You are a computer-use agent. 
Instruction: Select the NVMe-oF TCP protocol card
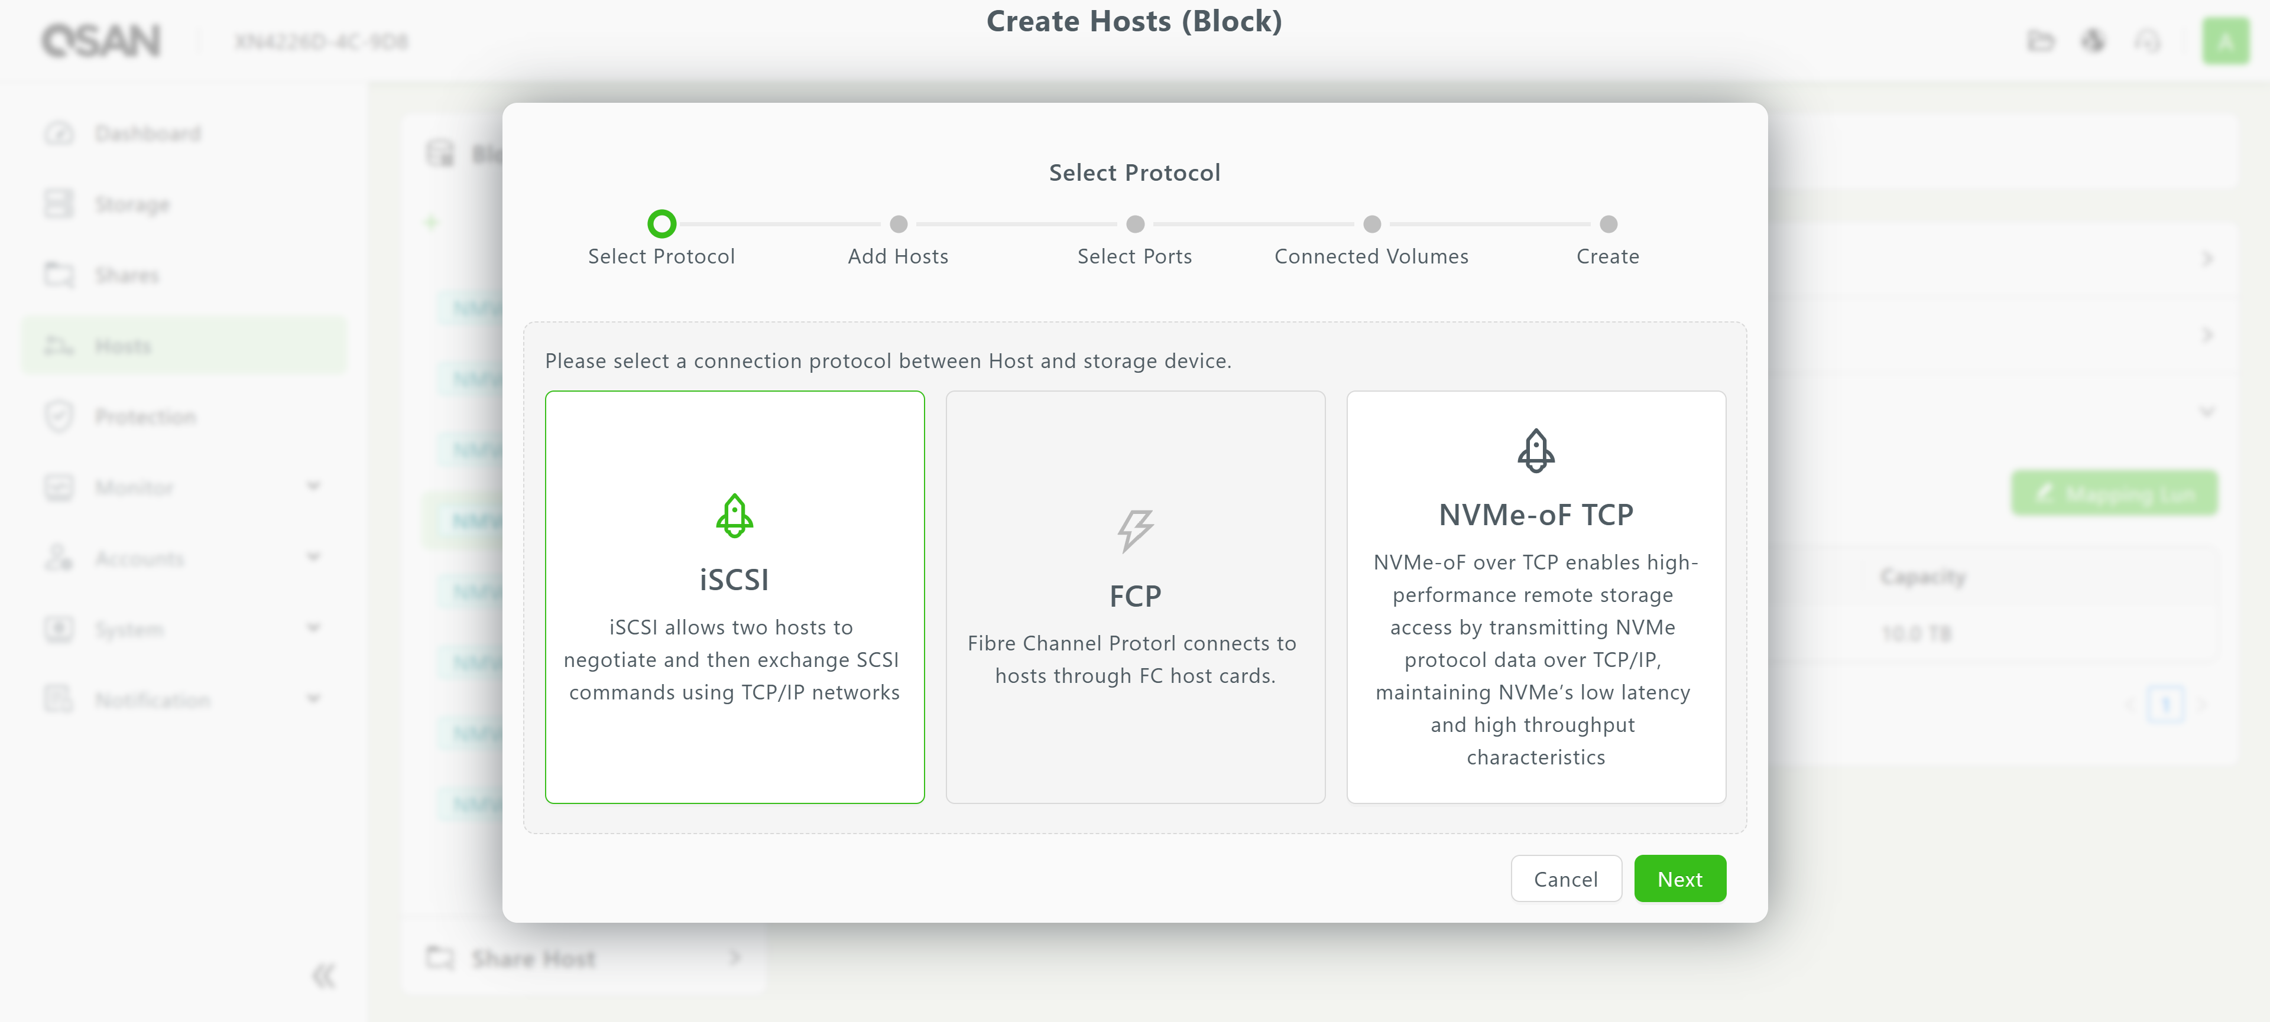[x=1535, y=597]
